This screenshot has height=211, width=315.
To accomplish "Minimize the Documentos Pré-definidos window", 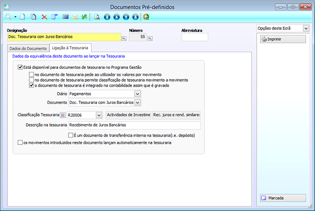I will coord(281,7).
